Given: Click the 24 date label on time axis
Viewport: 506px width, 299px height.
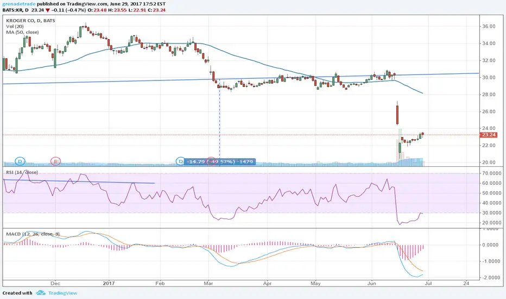Looking at the screenshot, I should (466, 283).
